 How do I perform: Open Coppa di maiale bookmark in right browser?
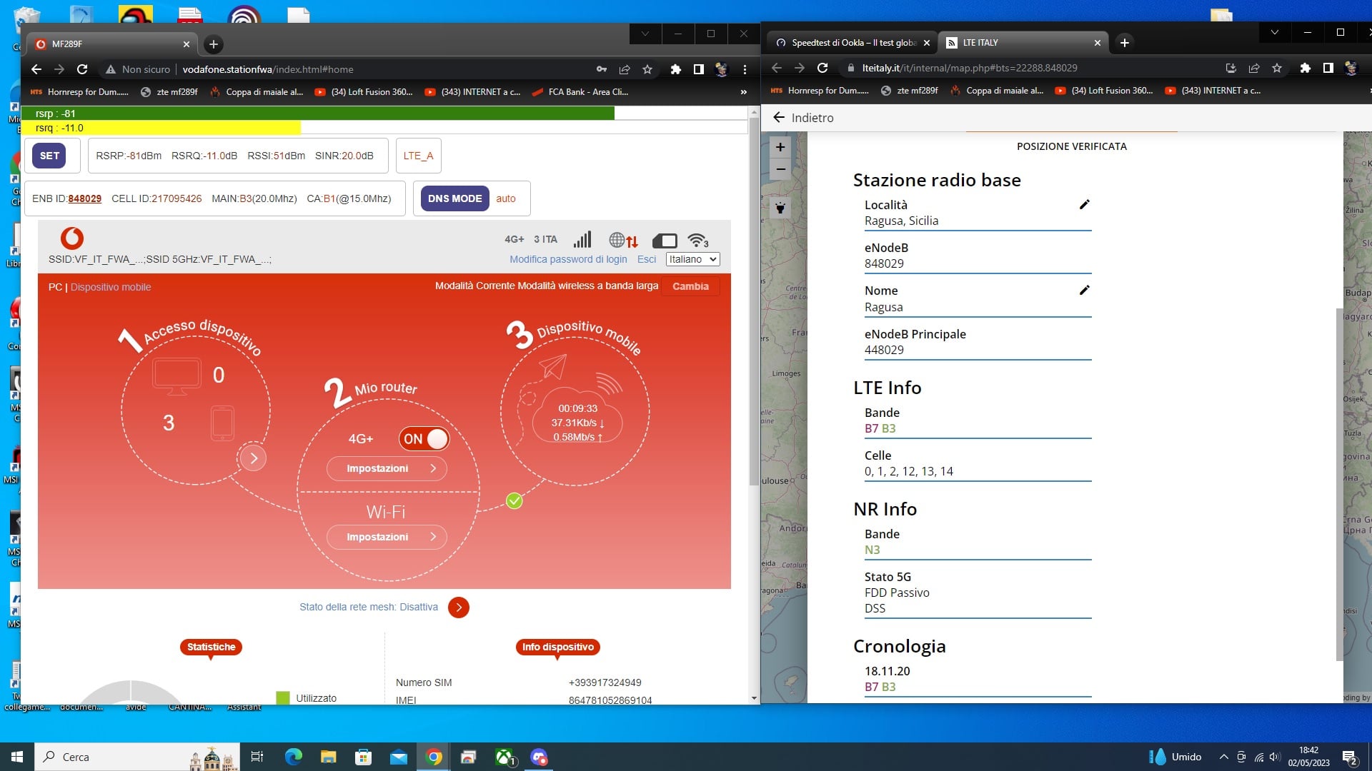[997, 91]
